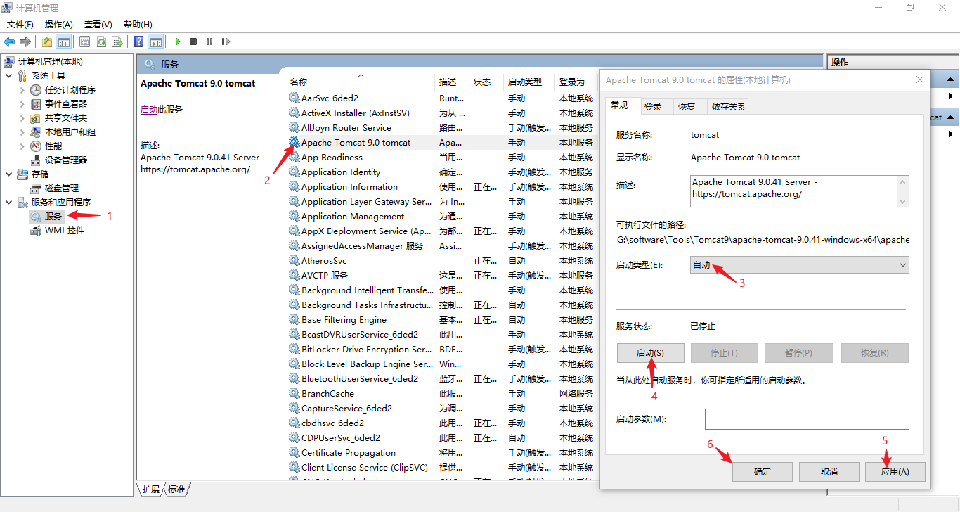The height and width of the screenshot is (512, 960).
Task: Click the 启动 link for this service
Action: [x=149, y=110]
